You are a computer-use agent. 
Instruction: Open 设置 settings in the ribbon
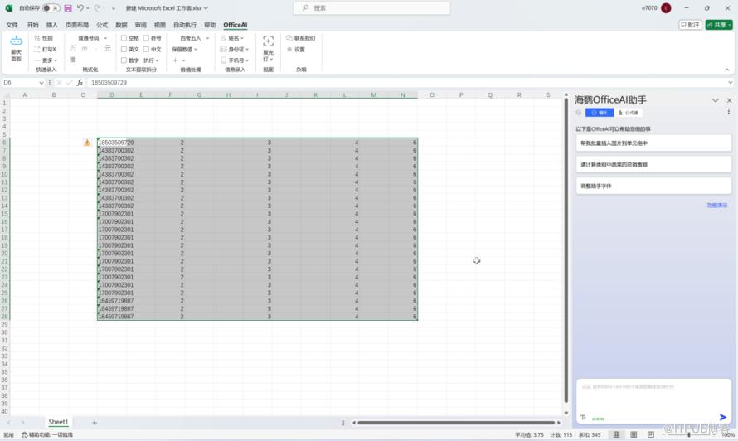pyautogui.click(x=295, y=50)
